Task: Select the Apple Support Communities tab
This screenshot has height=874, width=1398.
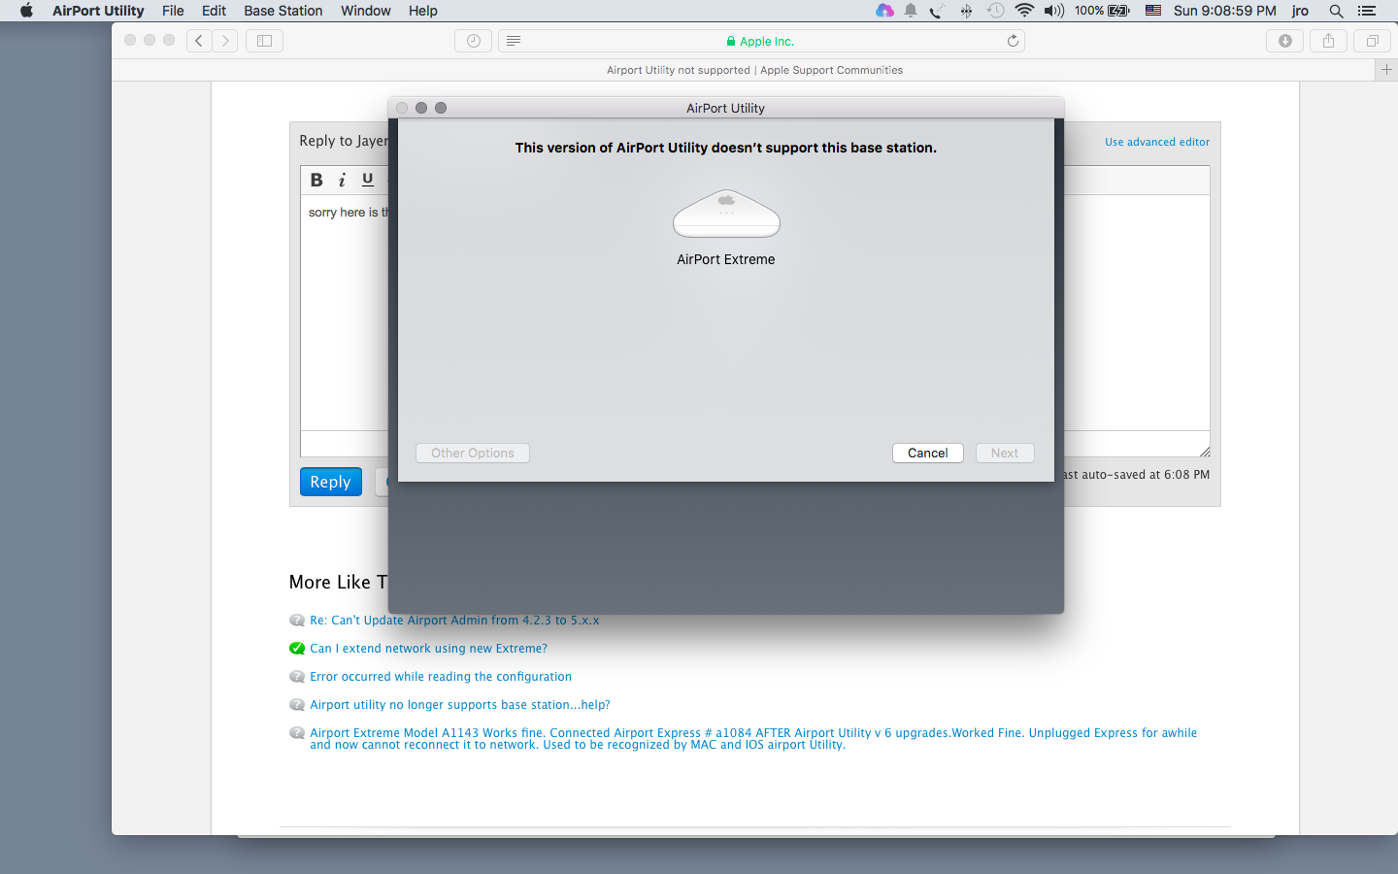Action: point(754,70)
